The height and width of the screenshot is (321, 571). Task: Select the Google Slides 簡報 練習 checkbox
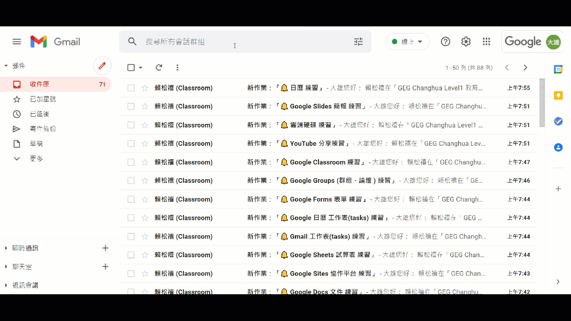tap(131, 107)
